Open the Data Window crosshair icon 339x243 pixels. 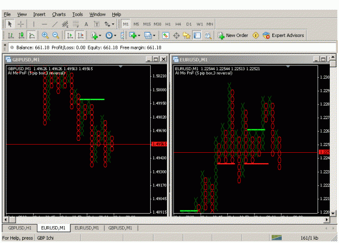[176, 35]
